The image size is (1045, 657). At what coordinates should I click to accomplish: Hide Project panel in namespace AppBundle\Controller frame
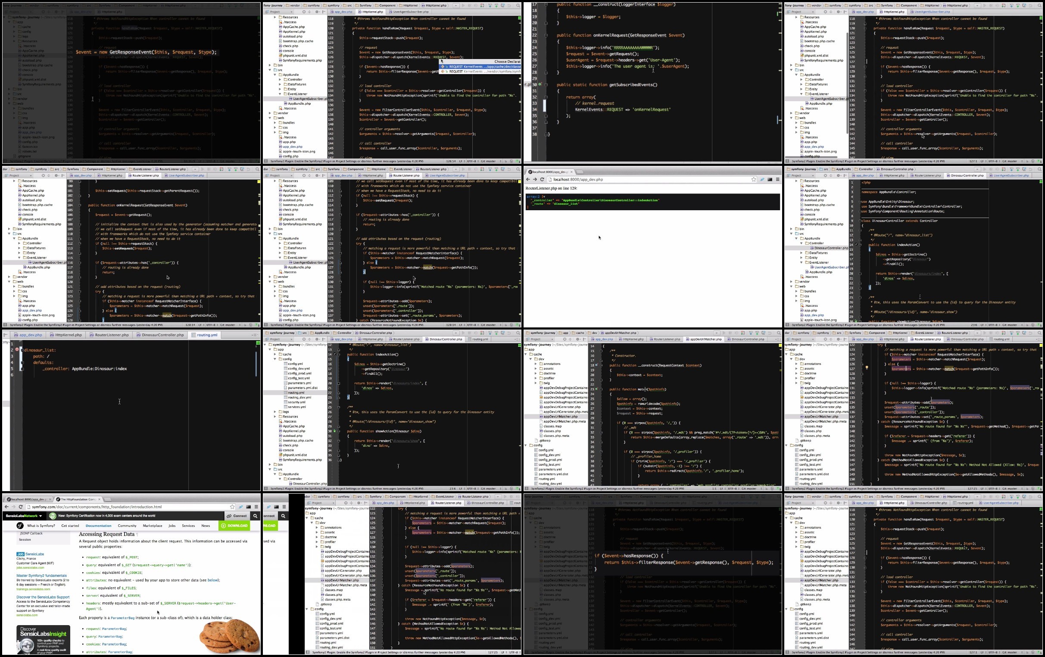coord(845,176)
